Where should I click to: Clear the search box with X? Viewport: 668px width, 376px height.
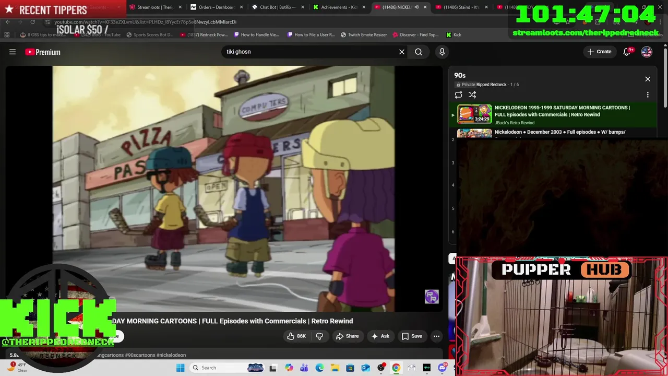pyautogui.click(x=402, y=52)
